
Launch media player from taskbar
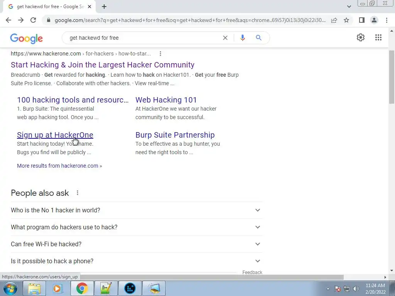(x=57, y=288)
